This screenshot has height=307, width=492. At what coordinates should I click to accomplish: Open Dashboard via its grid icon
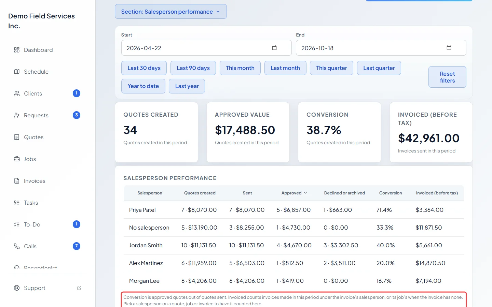pos(17,50)
